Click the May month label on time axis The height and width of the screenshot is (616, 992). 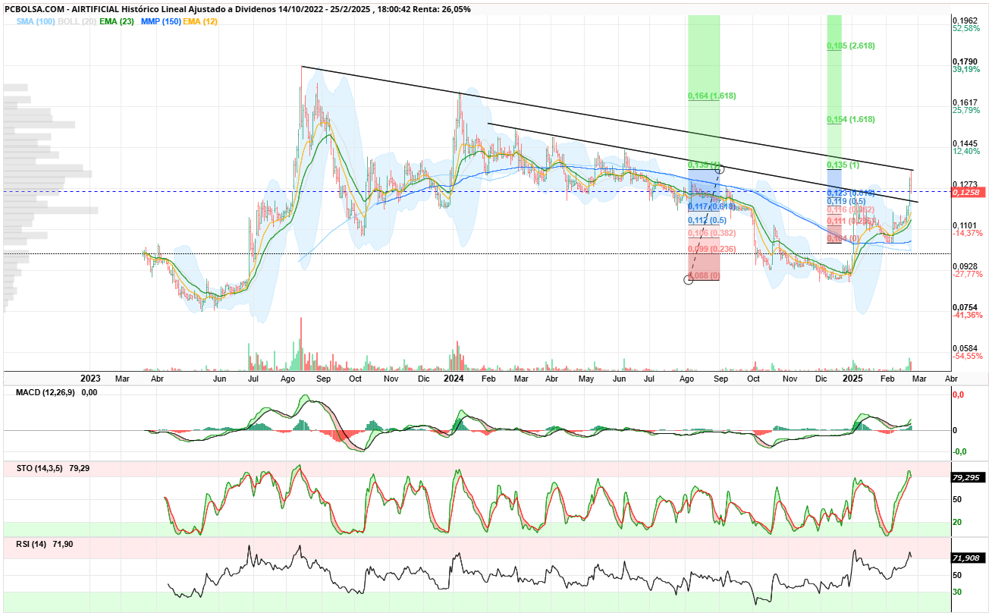(x=586, y=378)
